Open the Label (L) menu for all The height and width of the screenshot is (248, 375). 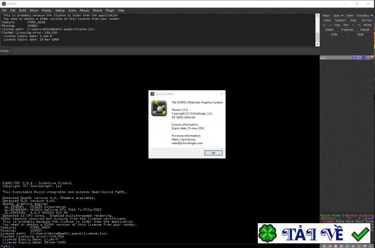367,58
